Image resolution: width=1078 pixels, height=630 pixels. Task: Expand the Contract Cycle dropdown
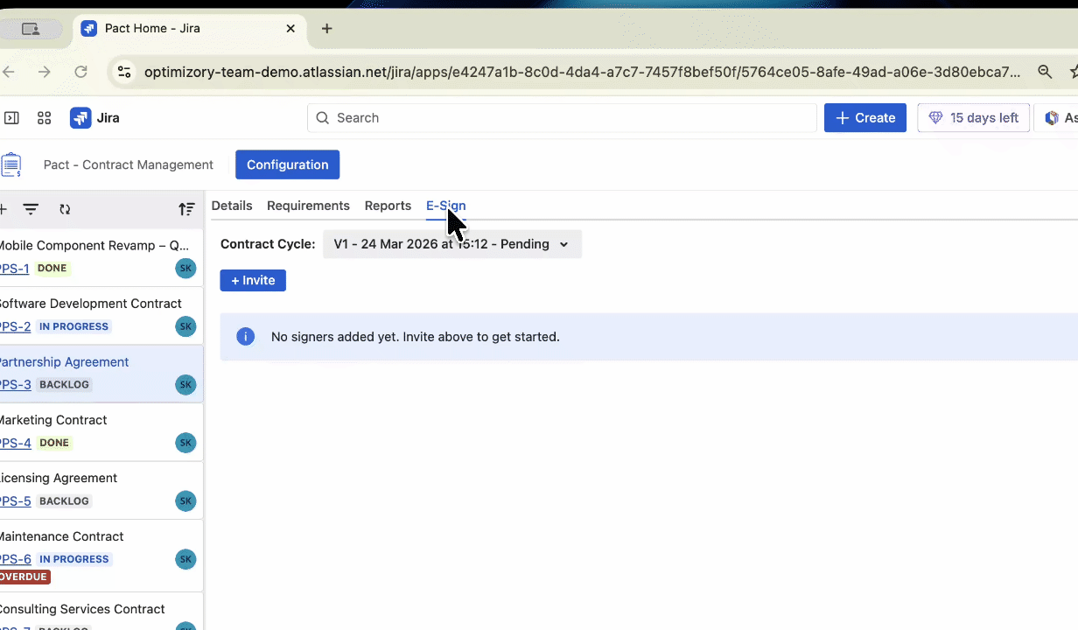451,244
